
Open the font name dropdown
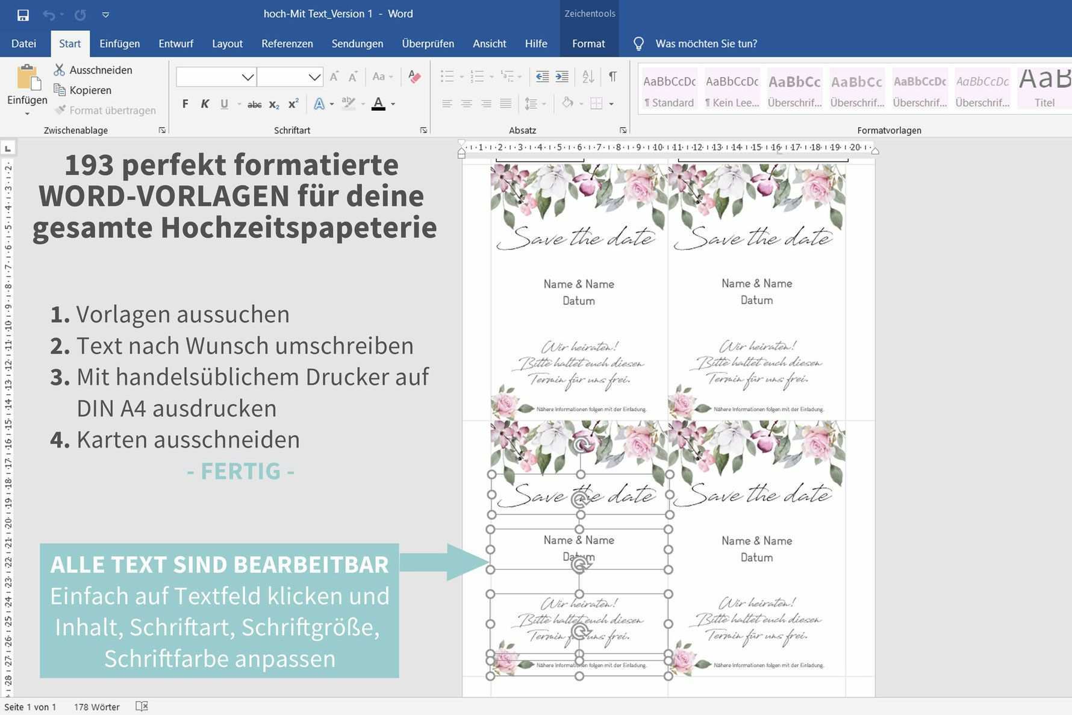(248, 77)
